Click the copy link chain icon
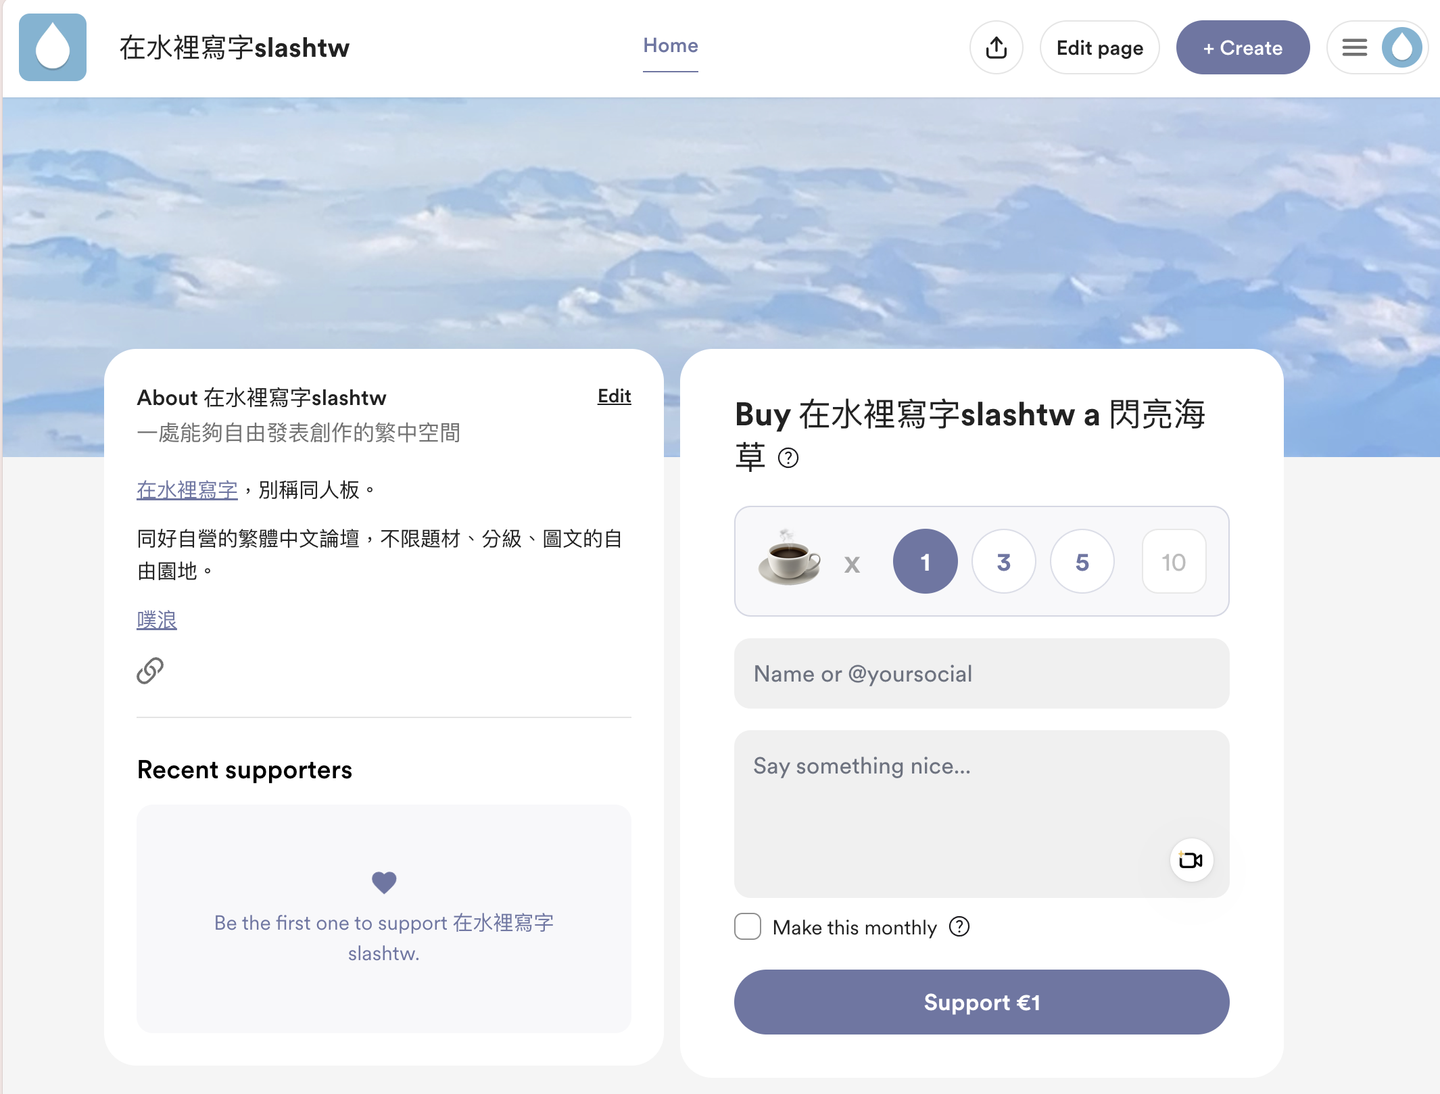1440x1094 pixels. (x=150, y=671)
